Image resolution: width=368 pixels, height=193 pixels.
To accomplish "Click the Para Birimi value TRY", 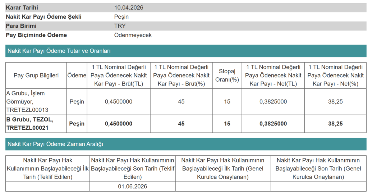I will click(x=120, y=26).
